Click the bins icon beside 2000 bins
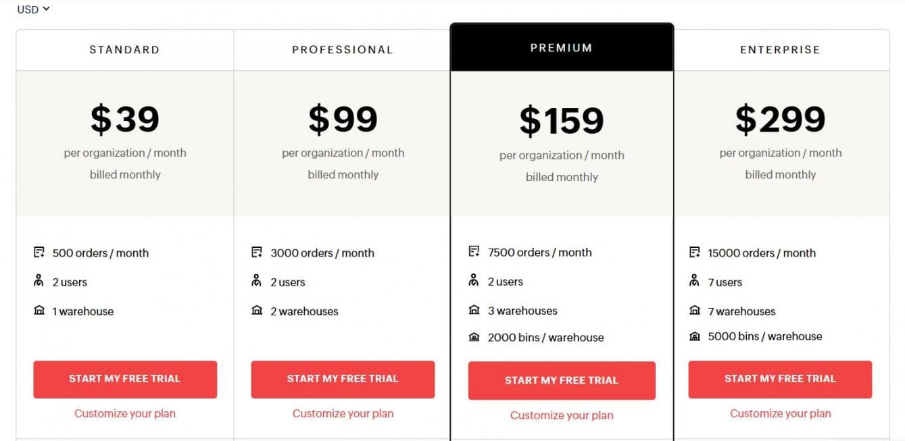This screenshot has height=441, width=905. tap(474, 337)
